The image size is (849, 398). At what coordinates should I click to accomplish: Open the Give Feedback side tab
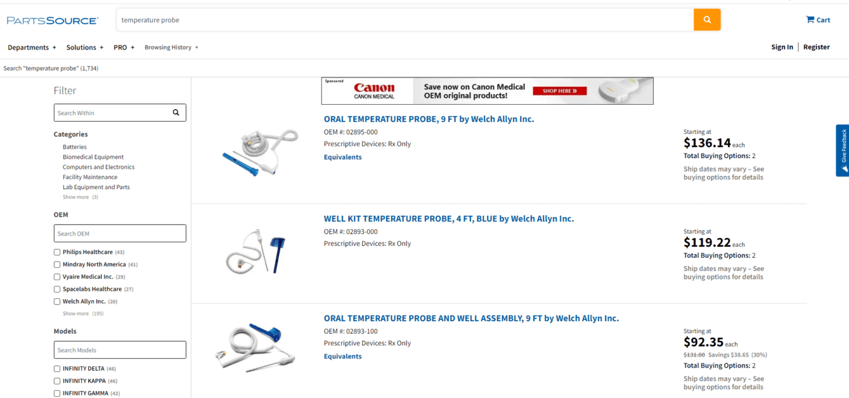[x=842, y=151]
